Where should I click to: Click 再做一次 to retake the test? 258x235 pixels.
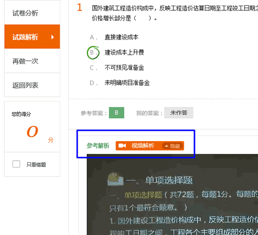pyautogui.click(x=32, y=61)
